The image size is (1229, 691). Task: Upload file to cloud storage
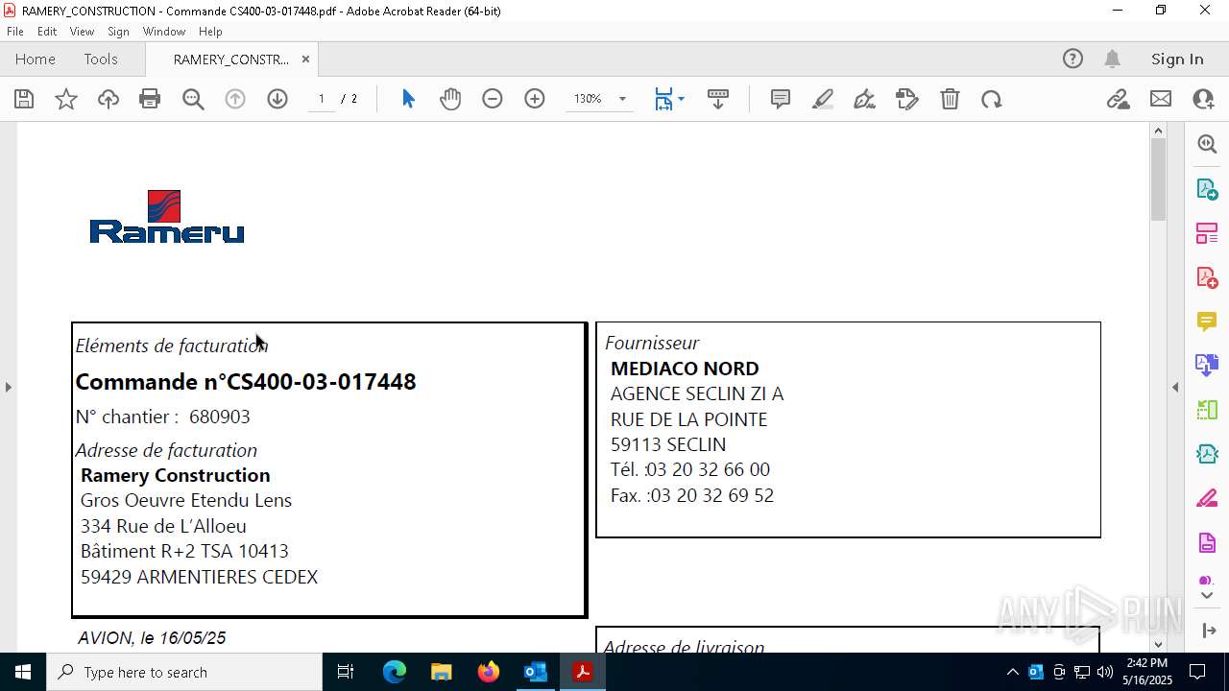pyautogui.click(x=108, y=99)
